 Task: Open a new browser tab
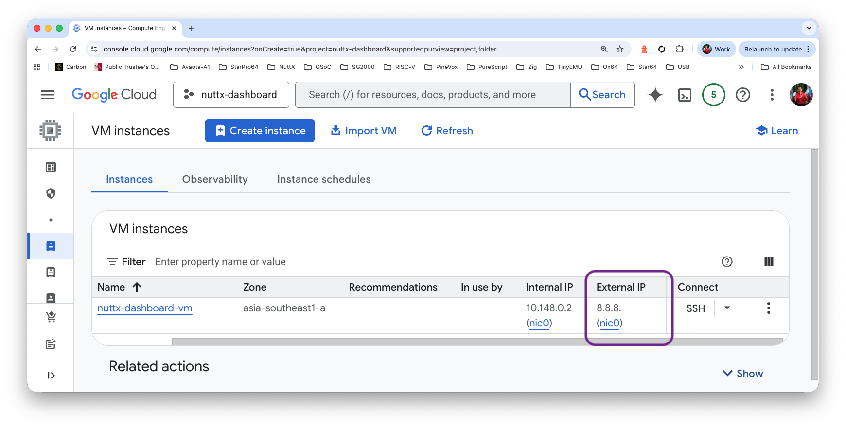(x=192, y=28)
